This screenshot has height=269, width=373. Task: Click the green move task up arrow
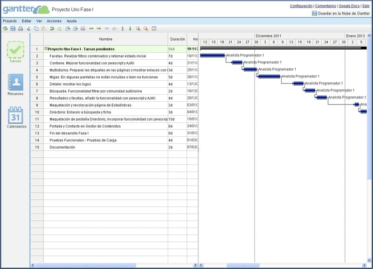click(x=123, y=28)
